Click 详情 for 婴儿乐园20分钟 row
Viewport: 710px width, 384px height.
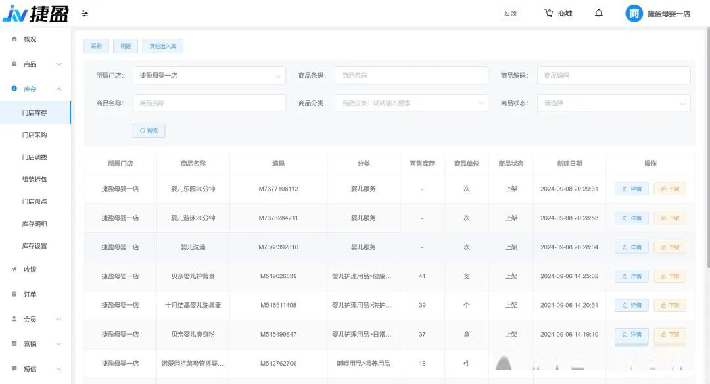(631, 189)
